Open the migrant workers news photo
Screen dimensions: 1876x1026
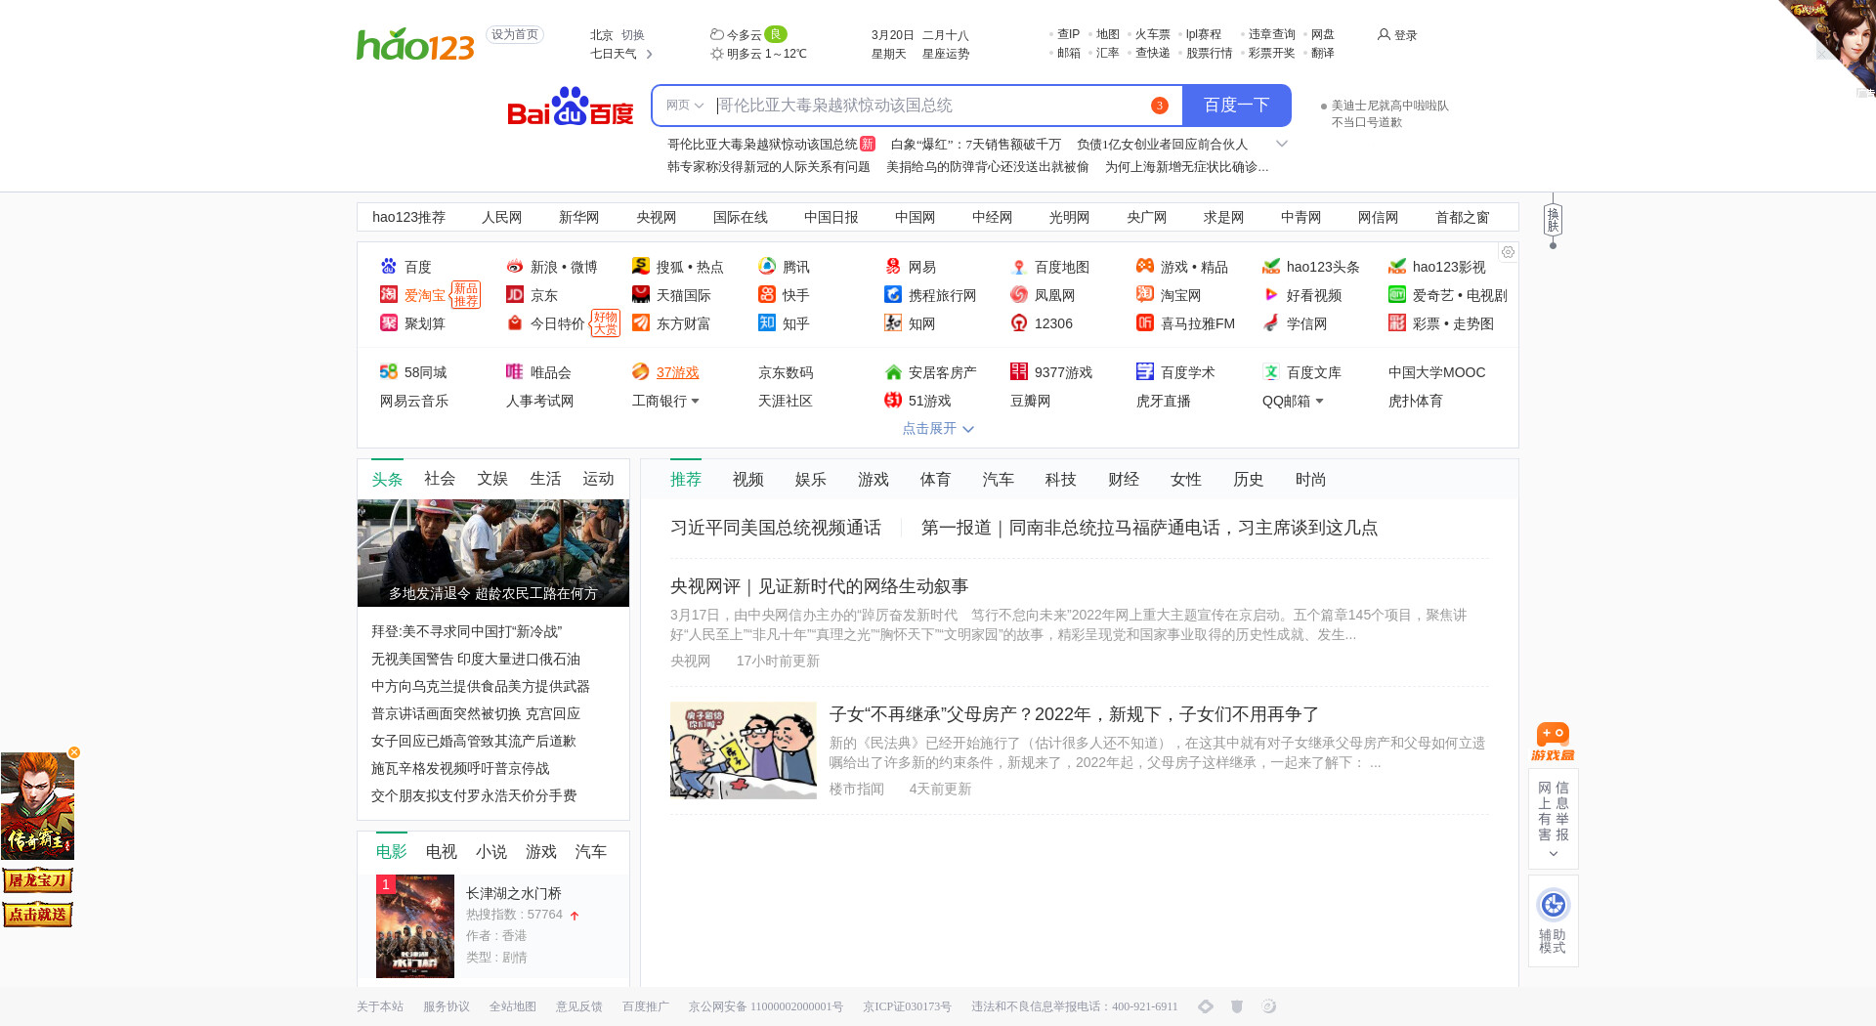(x=493, y=553)
